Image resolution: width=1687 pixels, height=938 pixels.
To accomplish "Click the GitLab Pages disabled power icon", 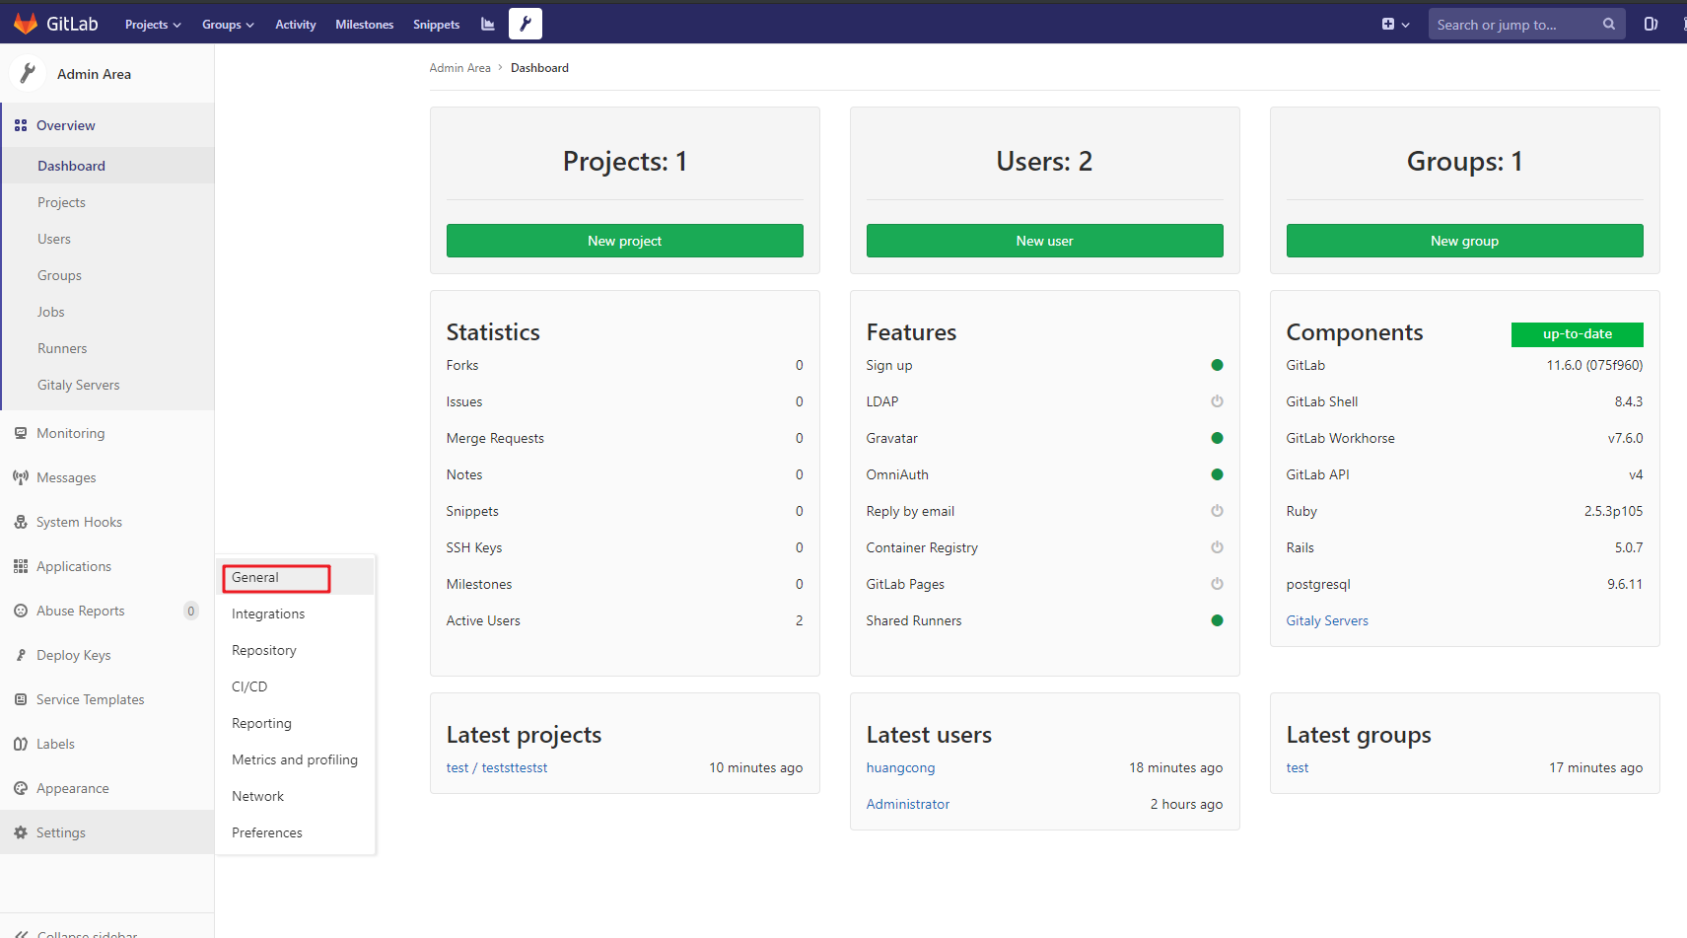I will pyautogui.click(x=1217, y=584).
